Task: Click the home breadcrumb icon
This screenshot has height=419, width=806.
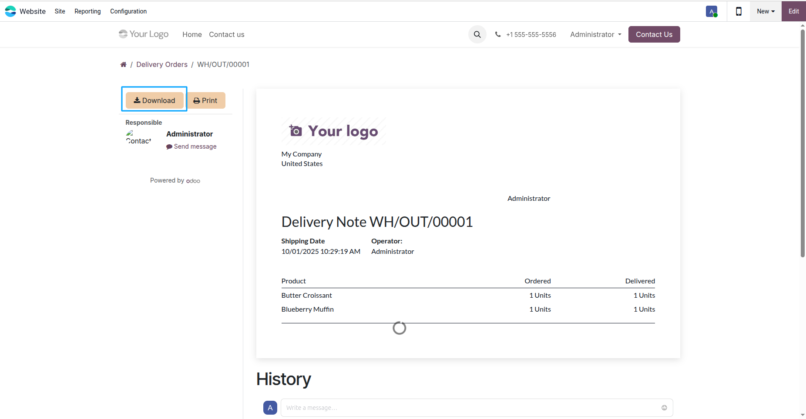Action: coord(124,64)
